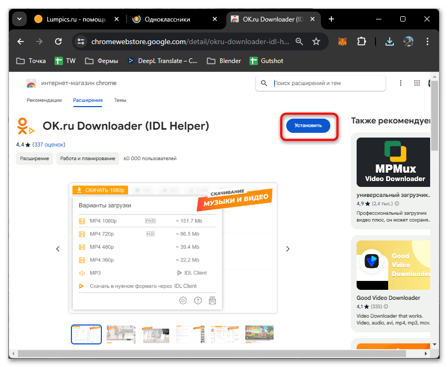Go back with the browser back arrow

pos(20,41)
